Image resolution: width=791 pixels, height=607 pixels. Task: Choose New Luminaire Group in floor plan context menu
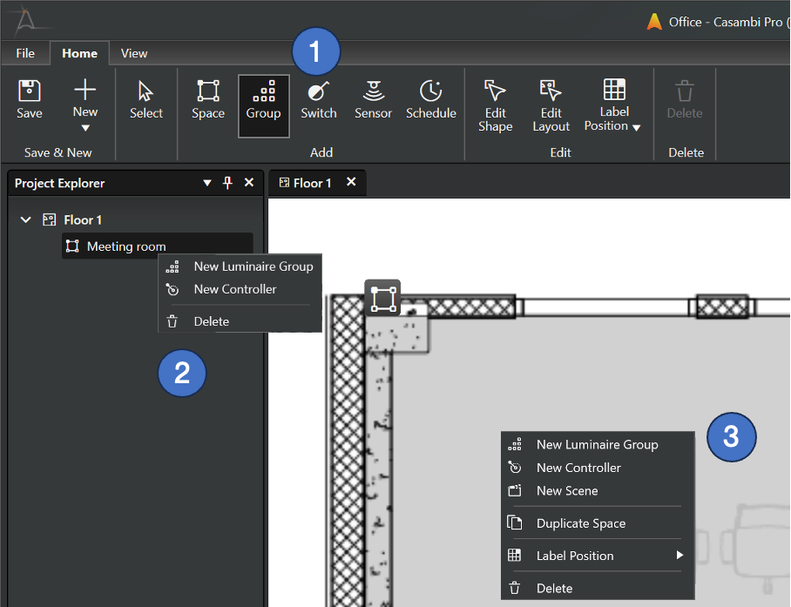(598, 445)
